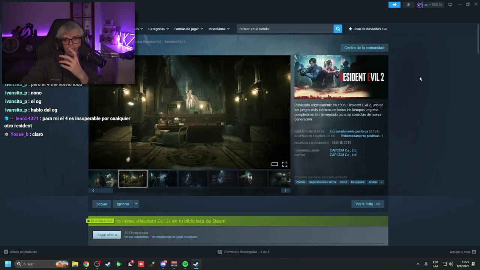
Task: Click the plus button to add tags
Action: [x=382, y=182]
